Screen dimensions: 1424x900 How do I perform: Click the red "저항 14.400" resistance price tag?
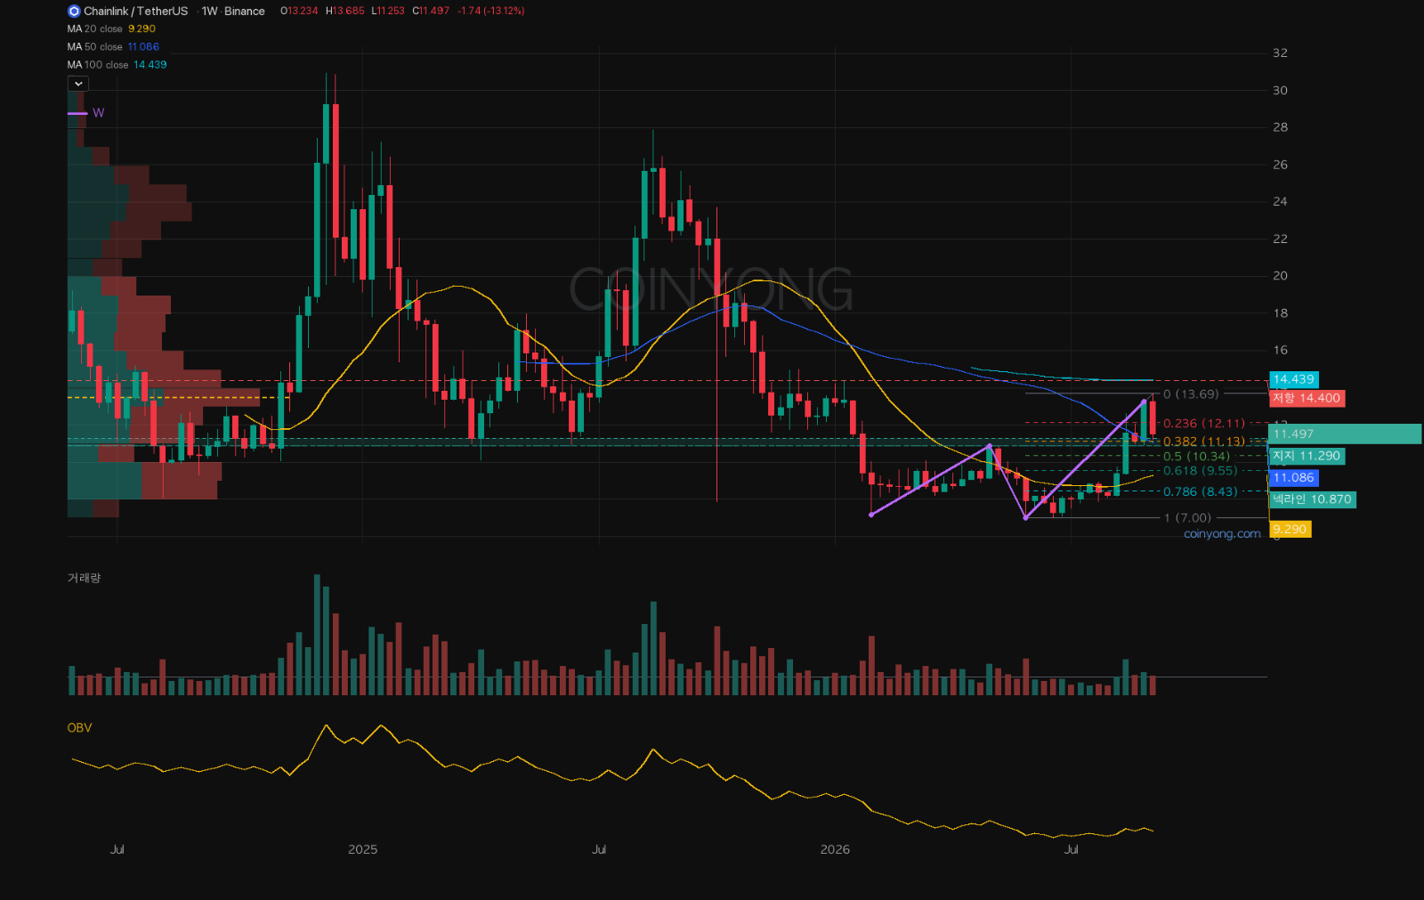point(1307,399)
